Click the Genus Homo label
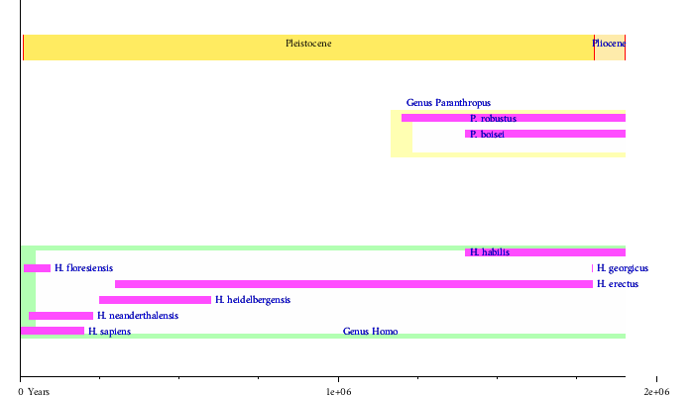This screenshot has height=396, width=694. point(370,332)
